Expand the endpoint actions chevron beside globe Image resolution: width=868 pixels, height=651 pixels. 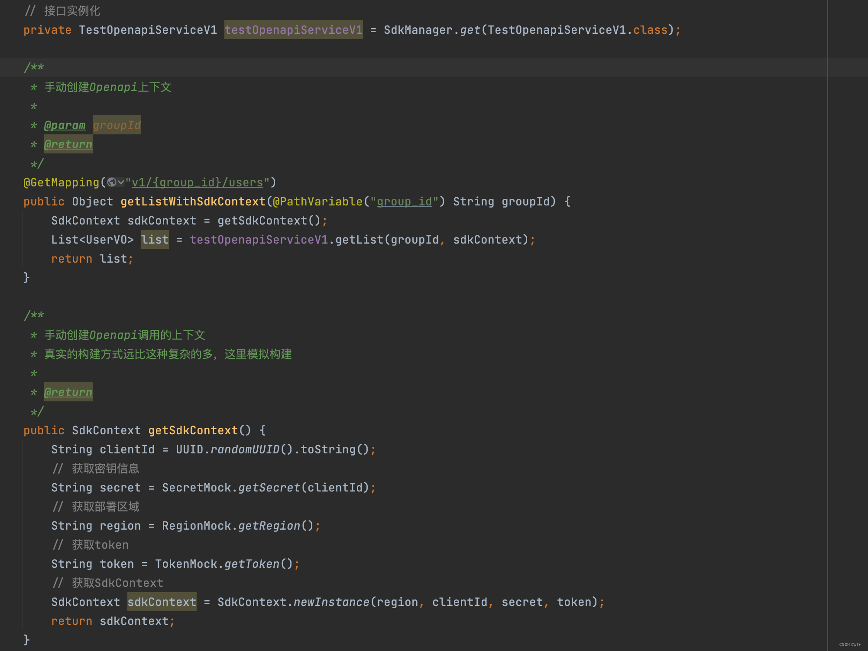[121, 182]
